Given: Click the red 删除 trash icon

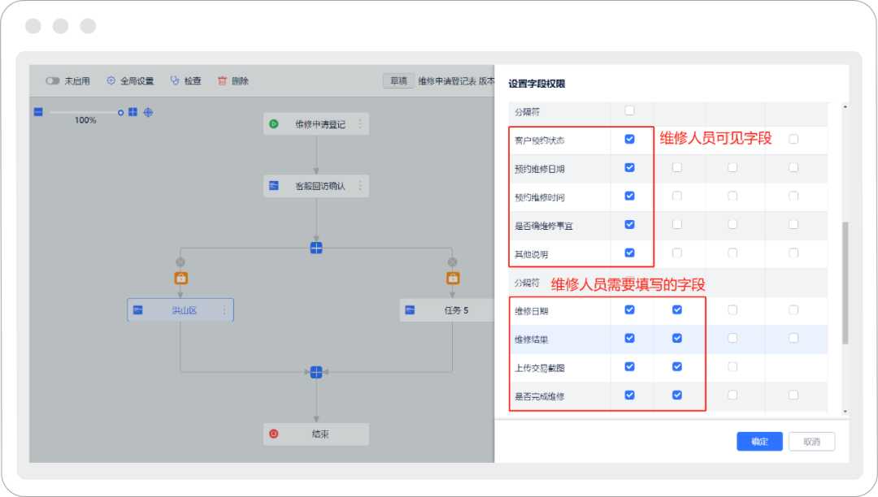Looking at the screenshot, I should pos(222,81).
